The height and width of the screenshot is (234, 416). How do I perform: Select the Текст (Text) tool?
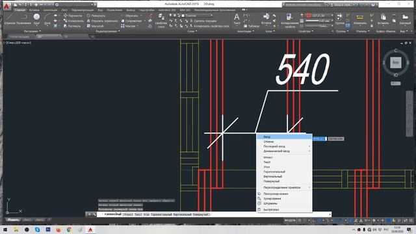[237, 19]
